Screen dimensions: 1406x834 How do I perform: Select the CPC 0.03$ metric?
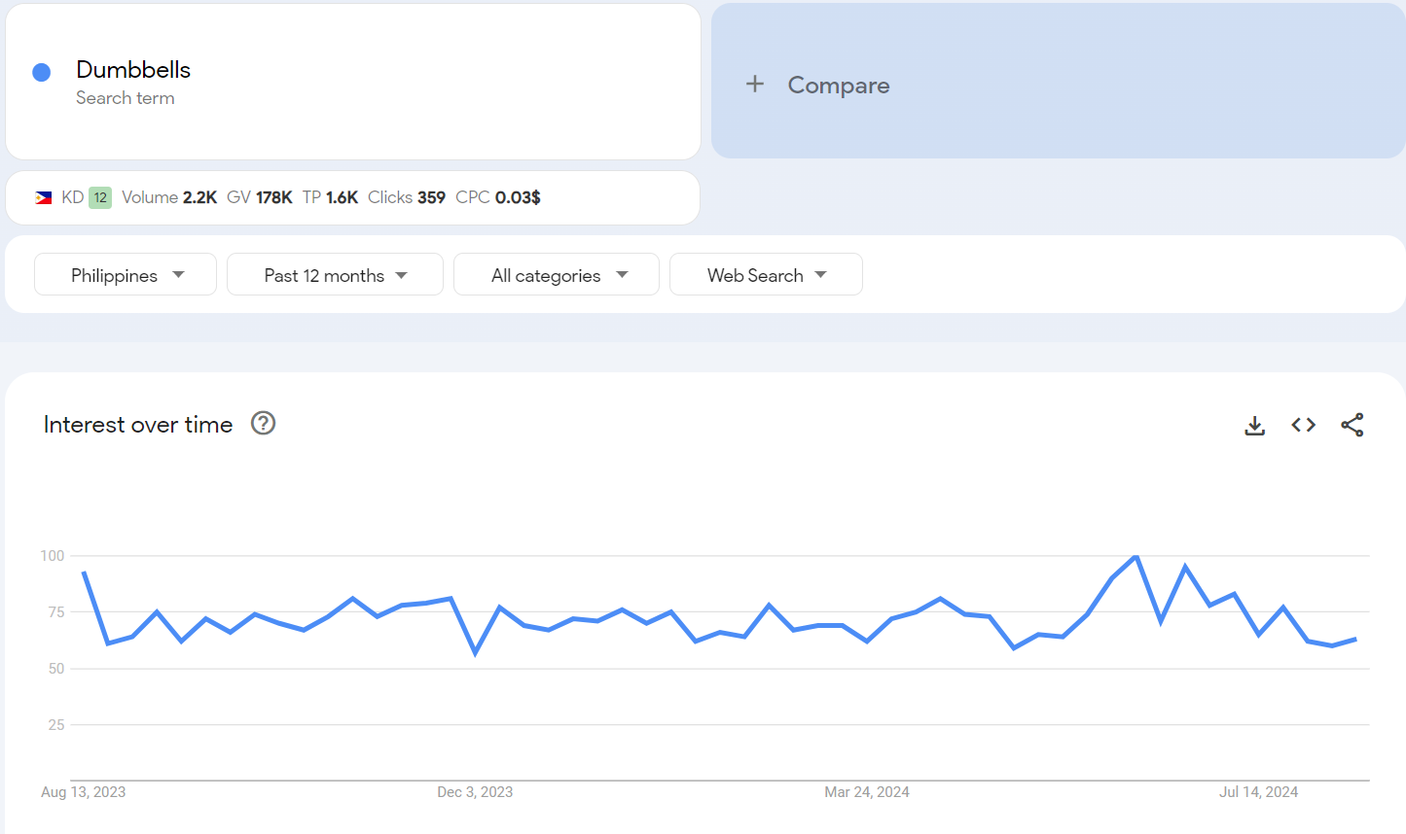point(498,197)
